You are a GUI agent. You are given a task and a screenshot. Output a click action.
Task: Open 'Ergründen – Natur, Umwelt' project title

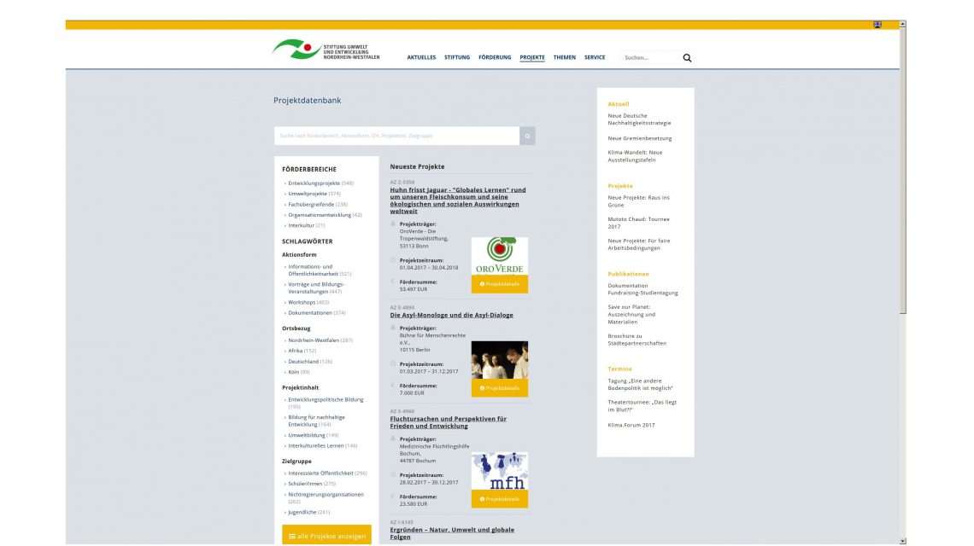(452, 533)
